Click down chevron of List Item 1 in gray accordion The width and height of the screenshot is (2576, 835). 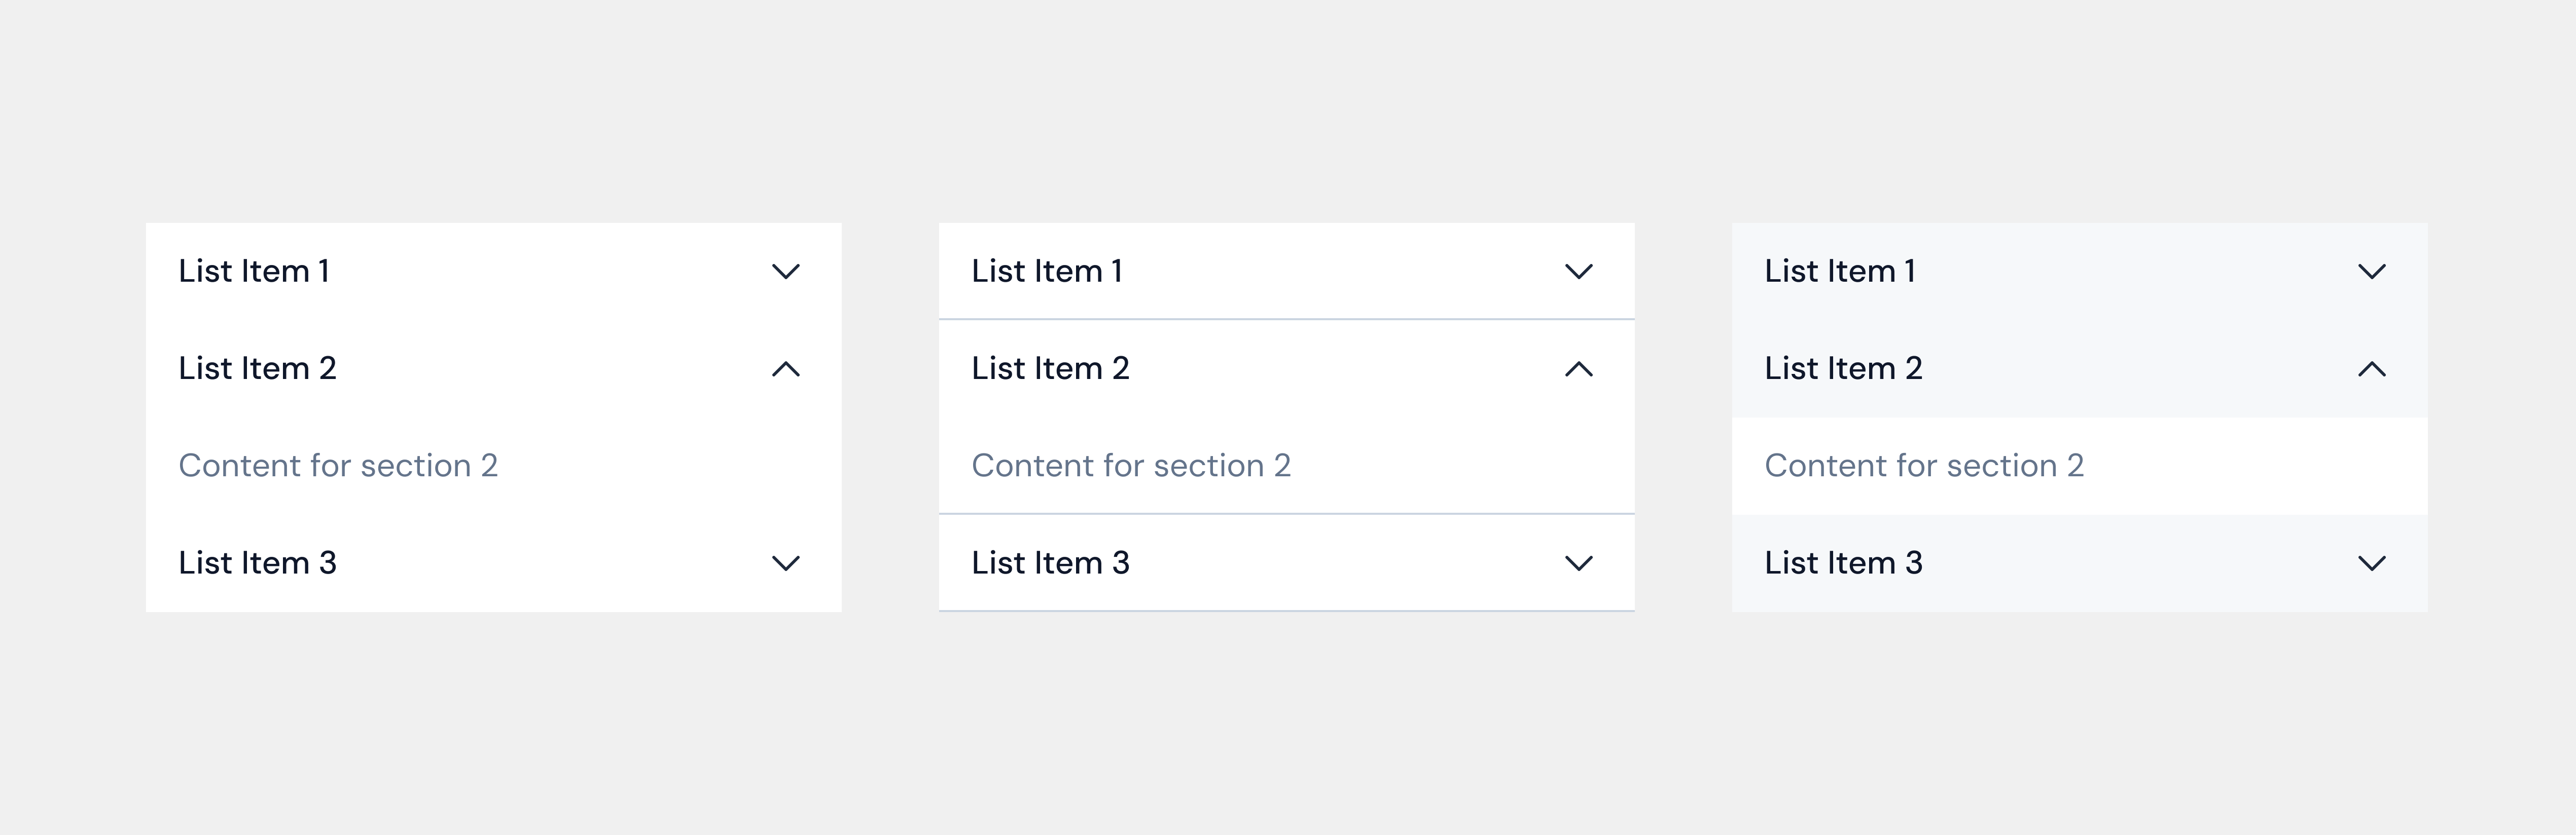pyautogui.click(x=2372, y=272)
